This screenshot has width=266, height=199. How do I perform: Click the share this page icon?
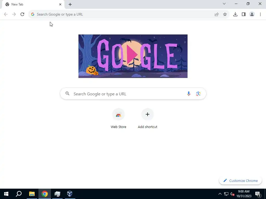click(216, 15)
